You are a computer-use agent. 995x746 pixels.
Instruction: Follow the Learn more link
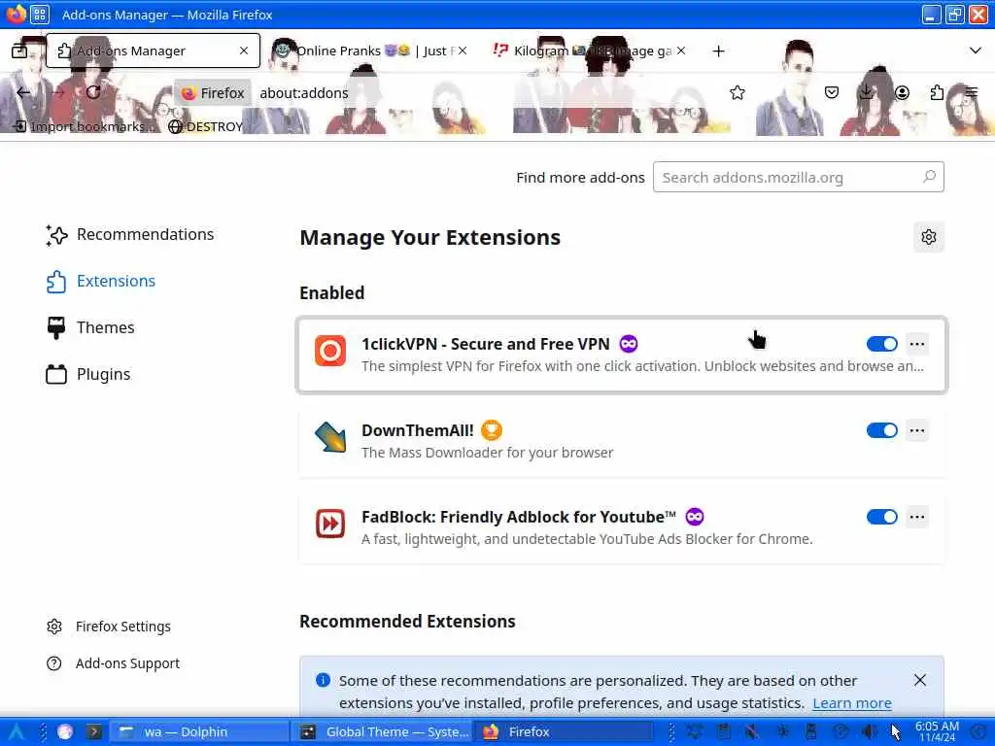point(851,703)
